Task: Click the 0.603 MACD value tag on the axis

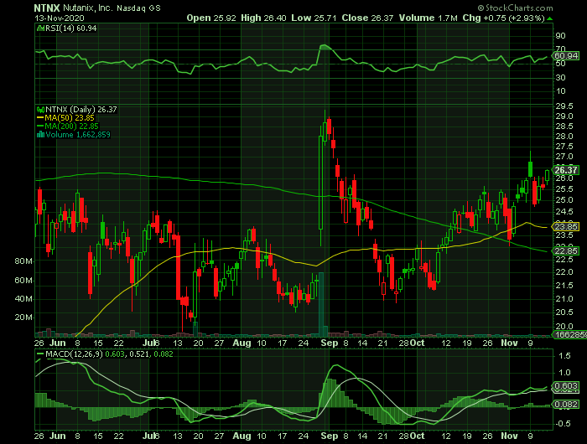Action: (x=566, y=386)
